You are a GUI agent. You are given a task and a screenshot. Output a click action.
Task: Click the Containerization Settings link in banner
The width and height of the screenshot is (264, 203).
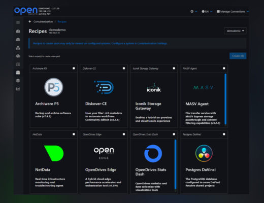pyautogui.click(x=152, y=44)
